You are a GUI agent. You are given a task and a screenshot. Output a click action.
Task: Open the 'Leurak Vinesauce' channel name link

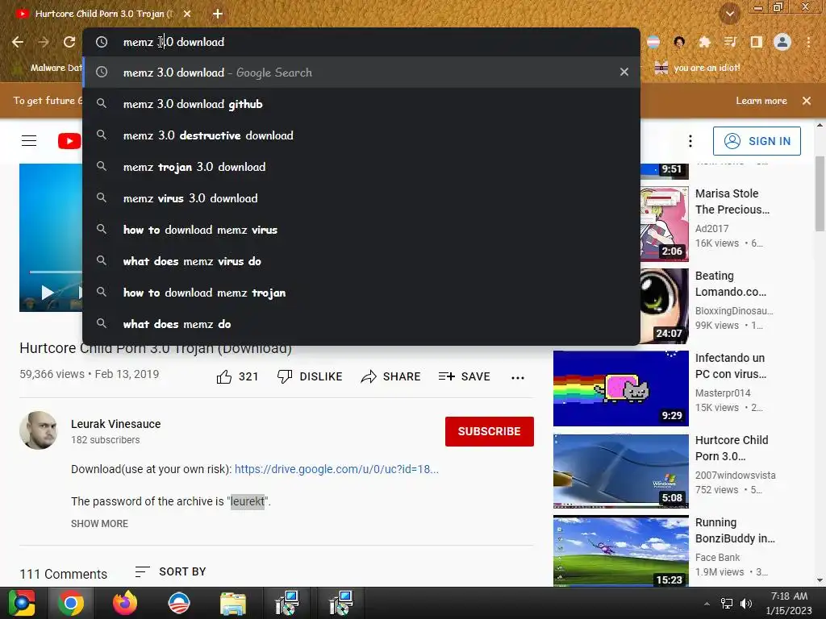pyautogui.click(x=116, y=424)
